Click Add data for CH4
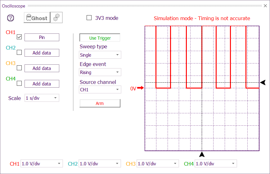Screen dimensions: 270x174 [x=42, y=84]
